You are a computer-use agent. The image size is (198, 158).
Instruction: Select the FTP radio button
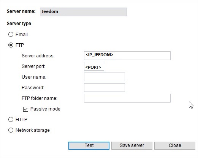[x=11, y=45]
